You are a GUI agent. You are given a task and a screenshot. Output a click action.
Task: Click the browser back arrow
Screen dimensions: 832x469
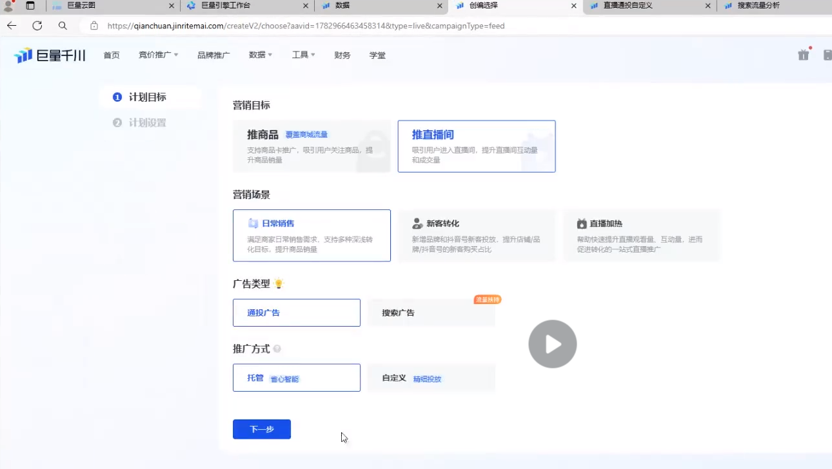click(x=12, y=26)
